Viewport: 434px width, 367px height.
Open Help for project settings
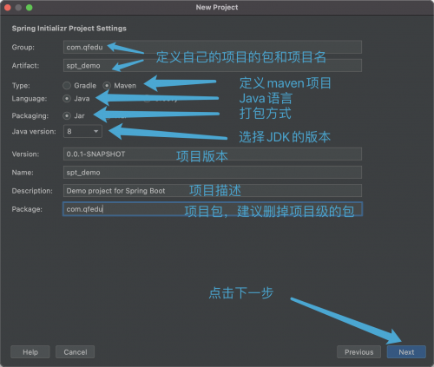tap(30, 352)
